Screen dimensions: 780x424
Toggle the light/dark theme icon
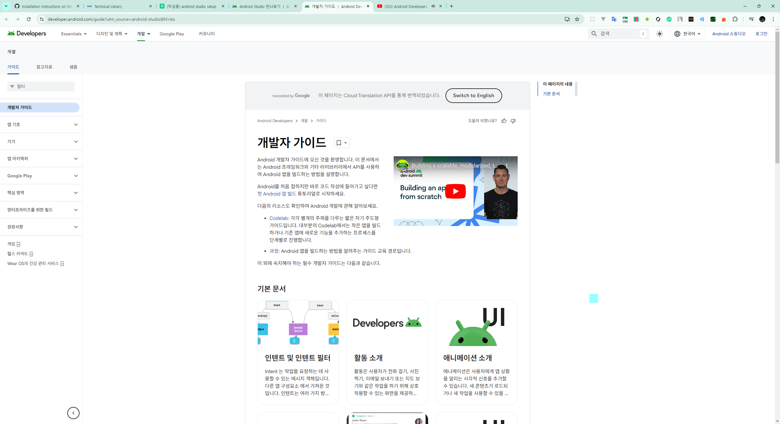(x=660, y=34)
